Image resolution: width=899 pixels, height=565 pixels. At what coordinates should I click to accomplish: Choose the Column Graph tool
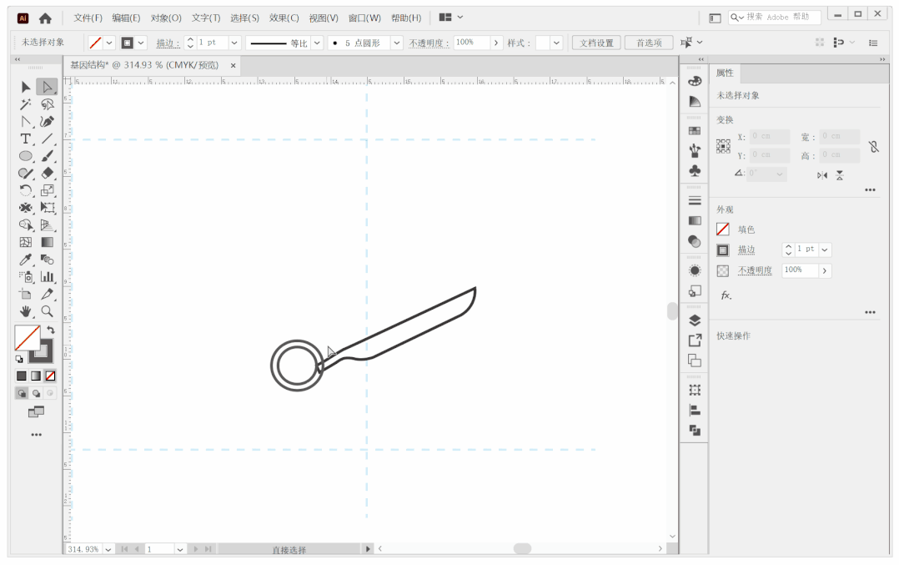click(x=47, y=276)
